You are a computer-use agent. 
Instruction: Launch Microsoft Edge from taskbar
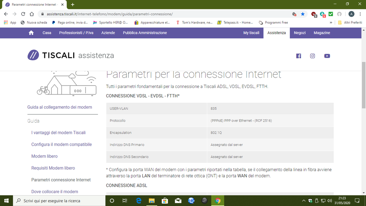coord(138,201)
